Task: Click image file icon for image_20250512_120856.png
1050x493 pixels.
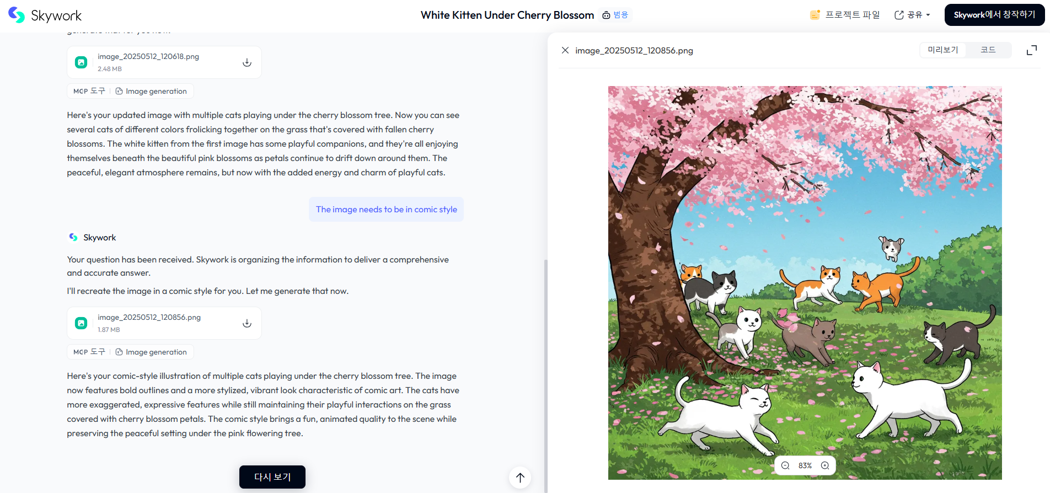Action: coord(81,323)
